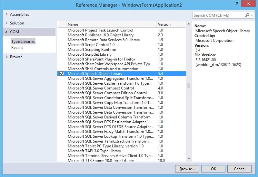Screen dimensions: 258x177
Task: Click the vertical scrollbar thumb
Action: 189,85
